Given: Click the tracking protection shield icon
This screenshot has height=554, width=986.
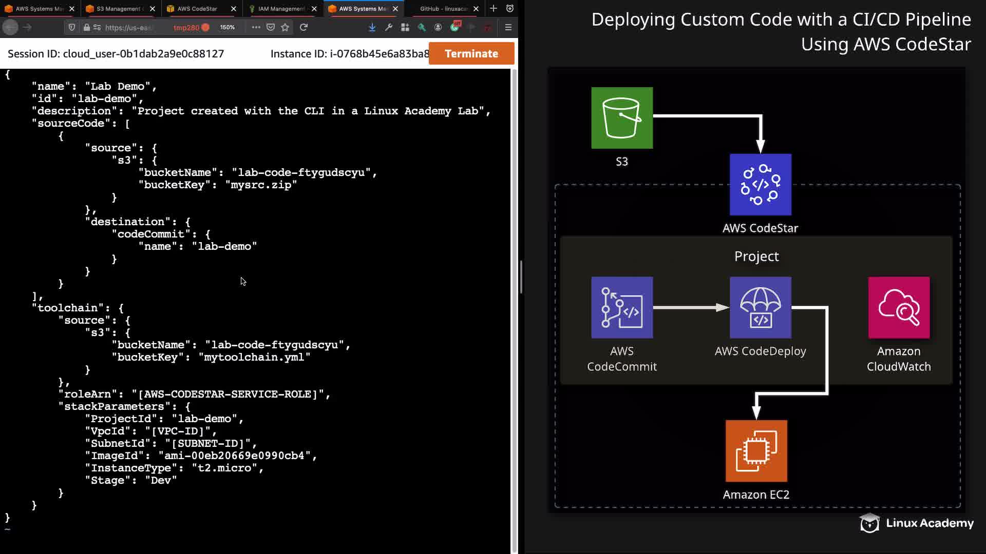Looking at the screenshot, I should click(72, 27).
